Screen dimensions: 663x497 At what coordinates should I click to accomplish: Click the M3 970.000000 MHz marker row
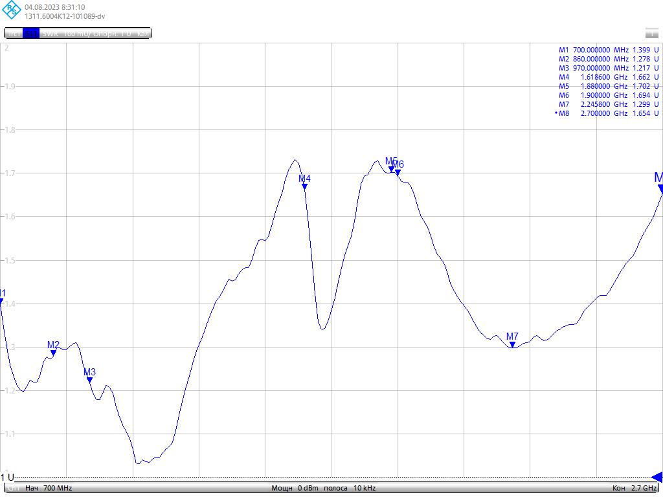pyautogui.click(x=609, y=68)
